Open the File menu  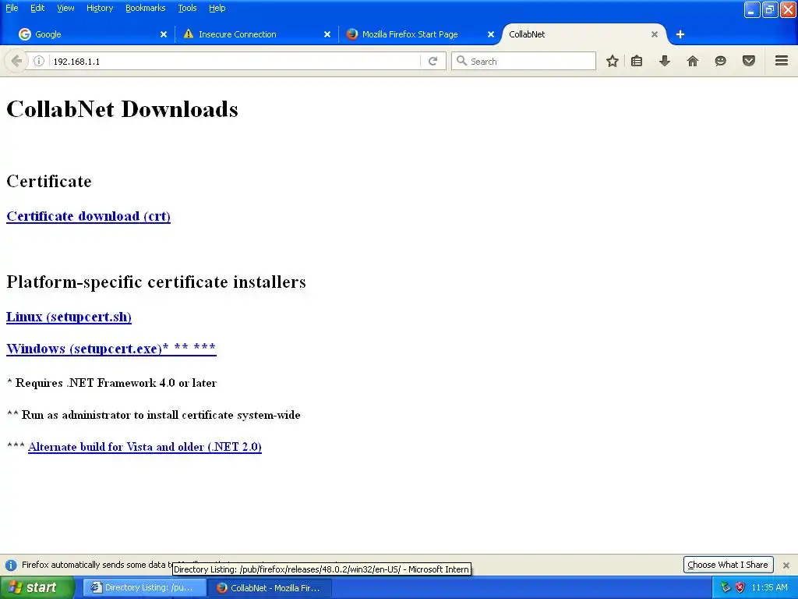pyautogui.click(x=12, y=8)
